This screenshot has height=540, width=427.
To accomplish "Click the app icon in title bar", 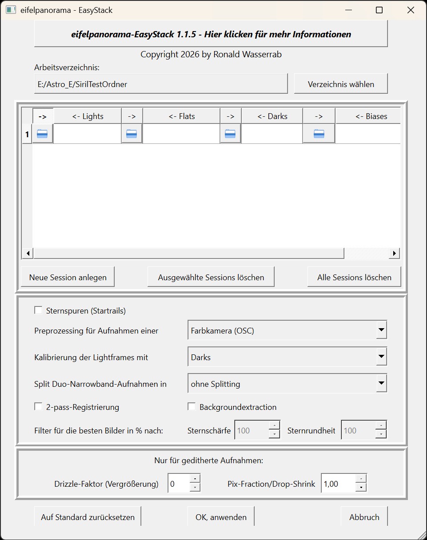I will point(11,10).
